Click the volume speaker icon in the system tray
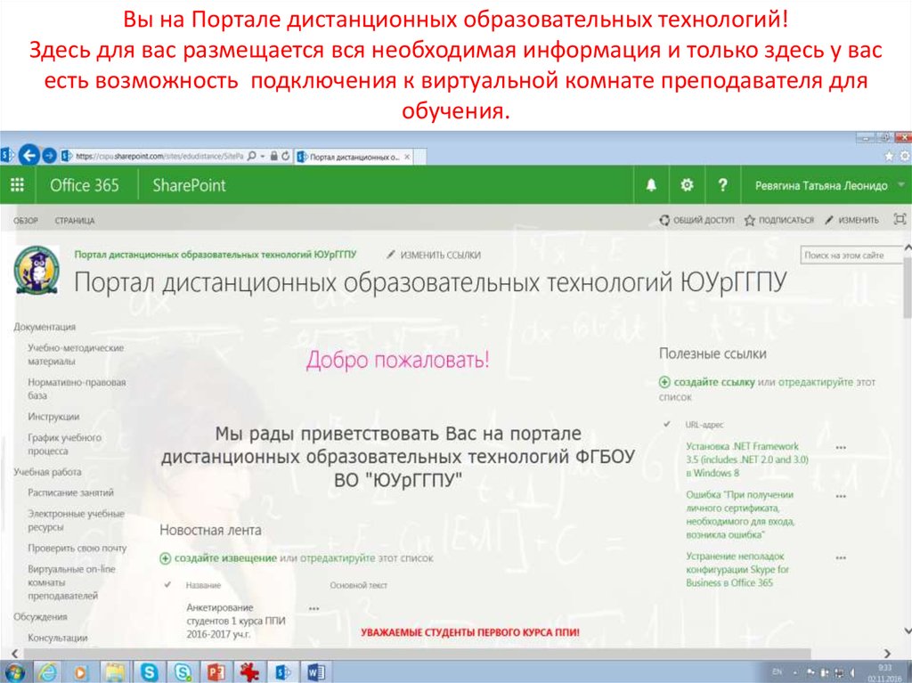This screenshot has width=912, height=683. [x=851, y=672]
